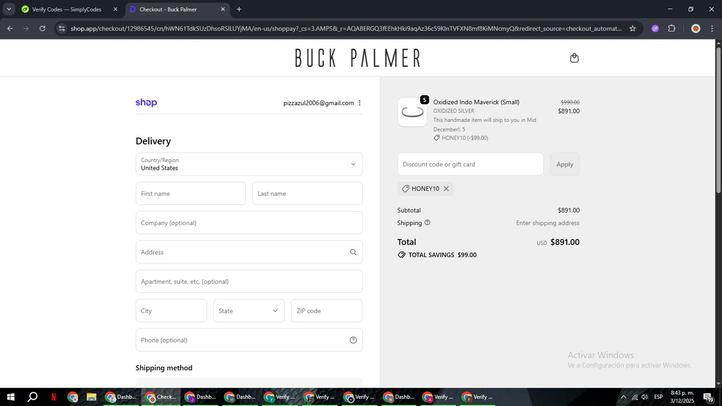The image size is (722, 406).
Task: Close the Verify Codes SimplyCodes tab
Action: [x=116, y=9]
